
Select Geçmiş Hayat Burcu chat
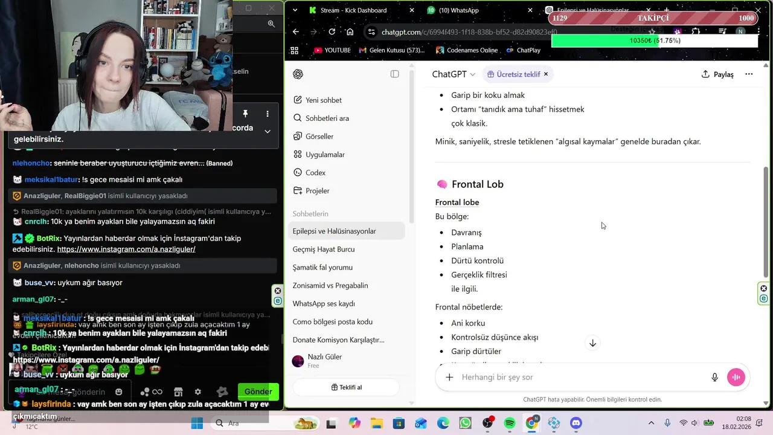(347, 250)
